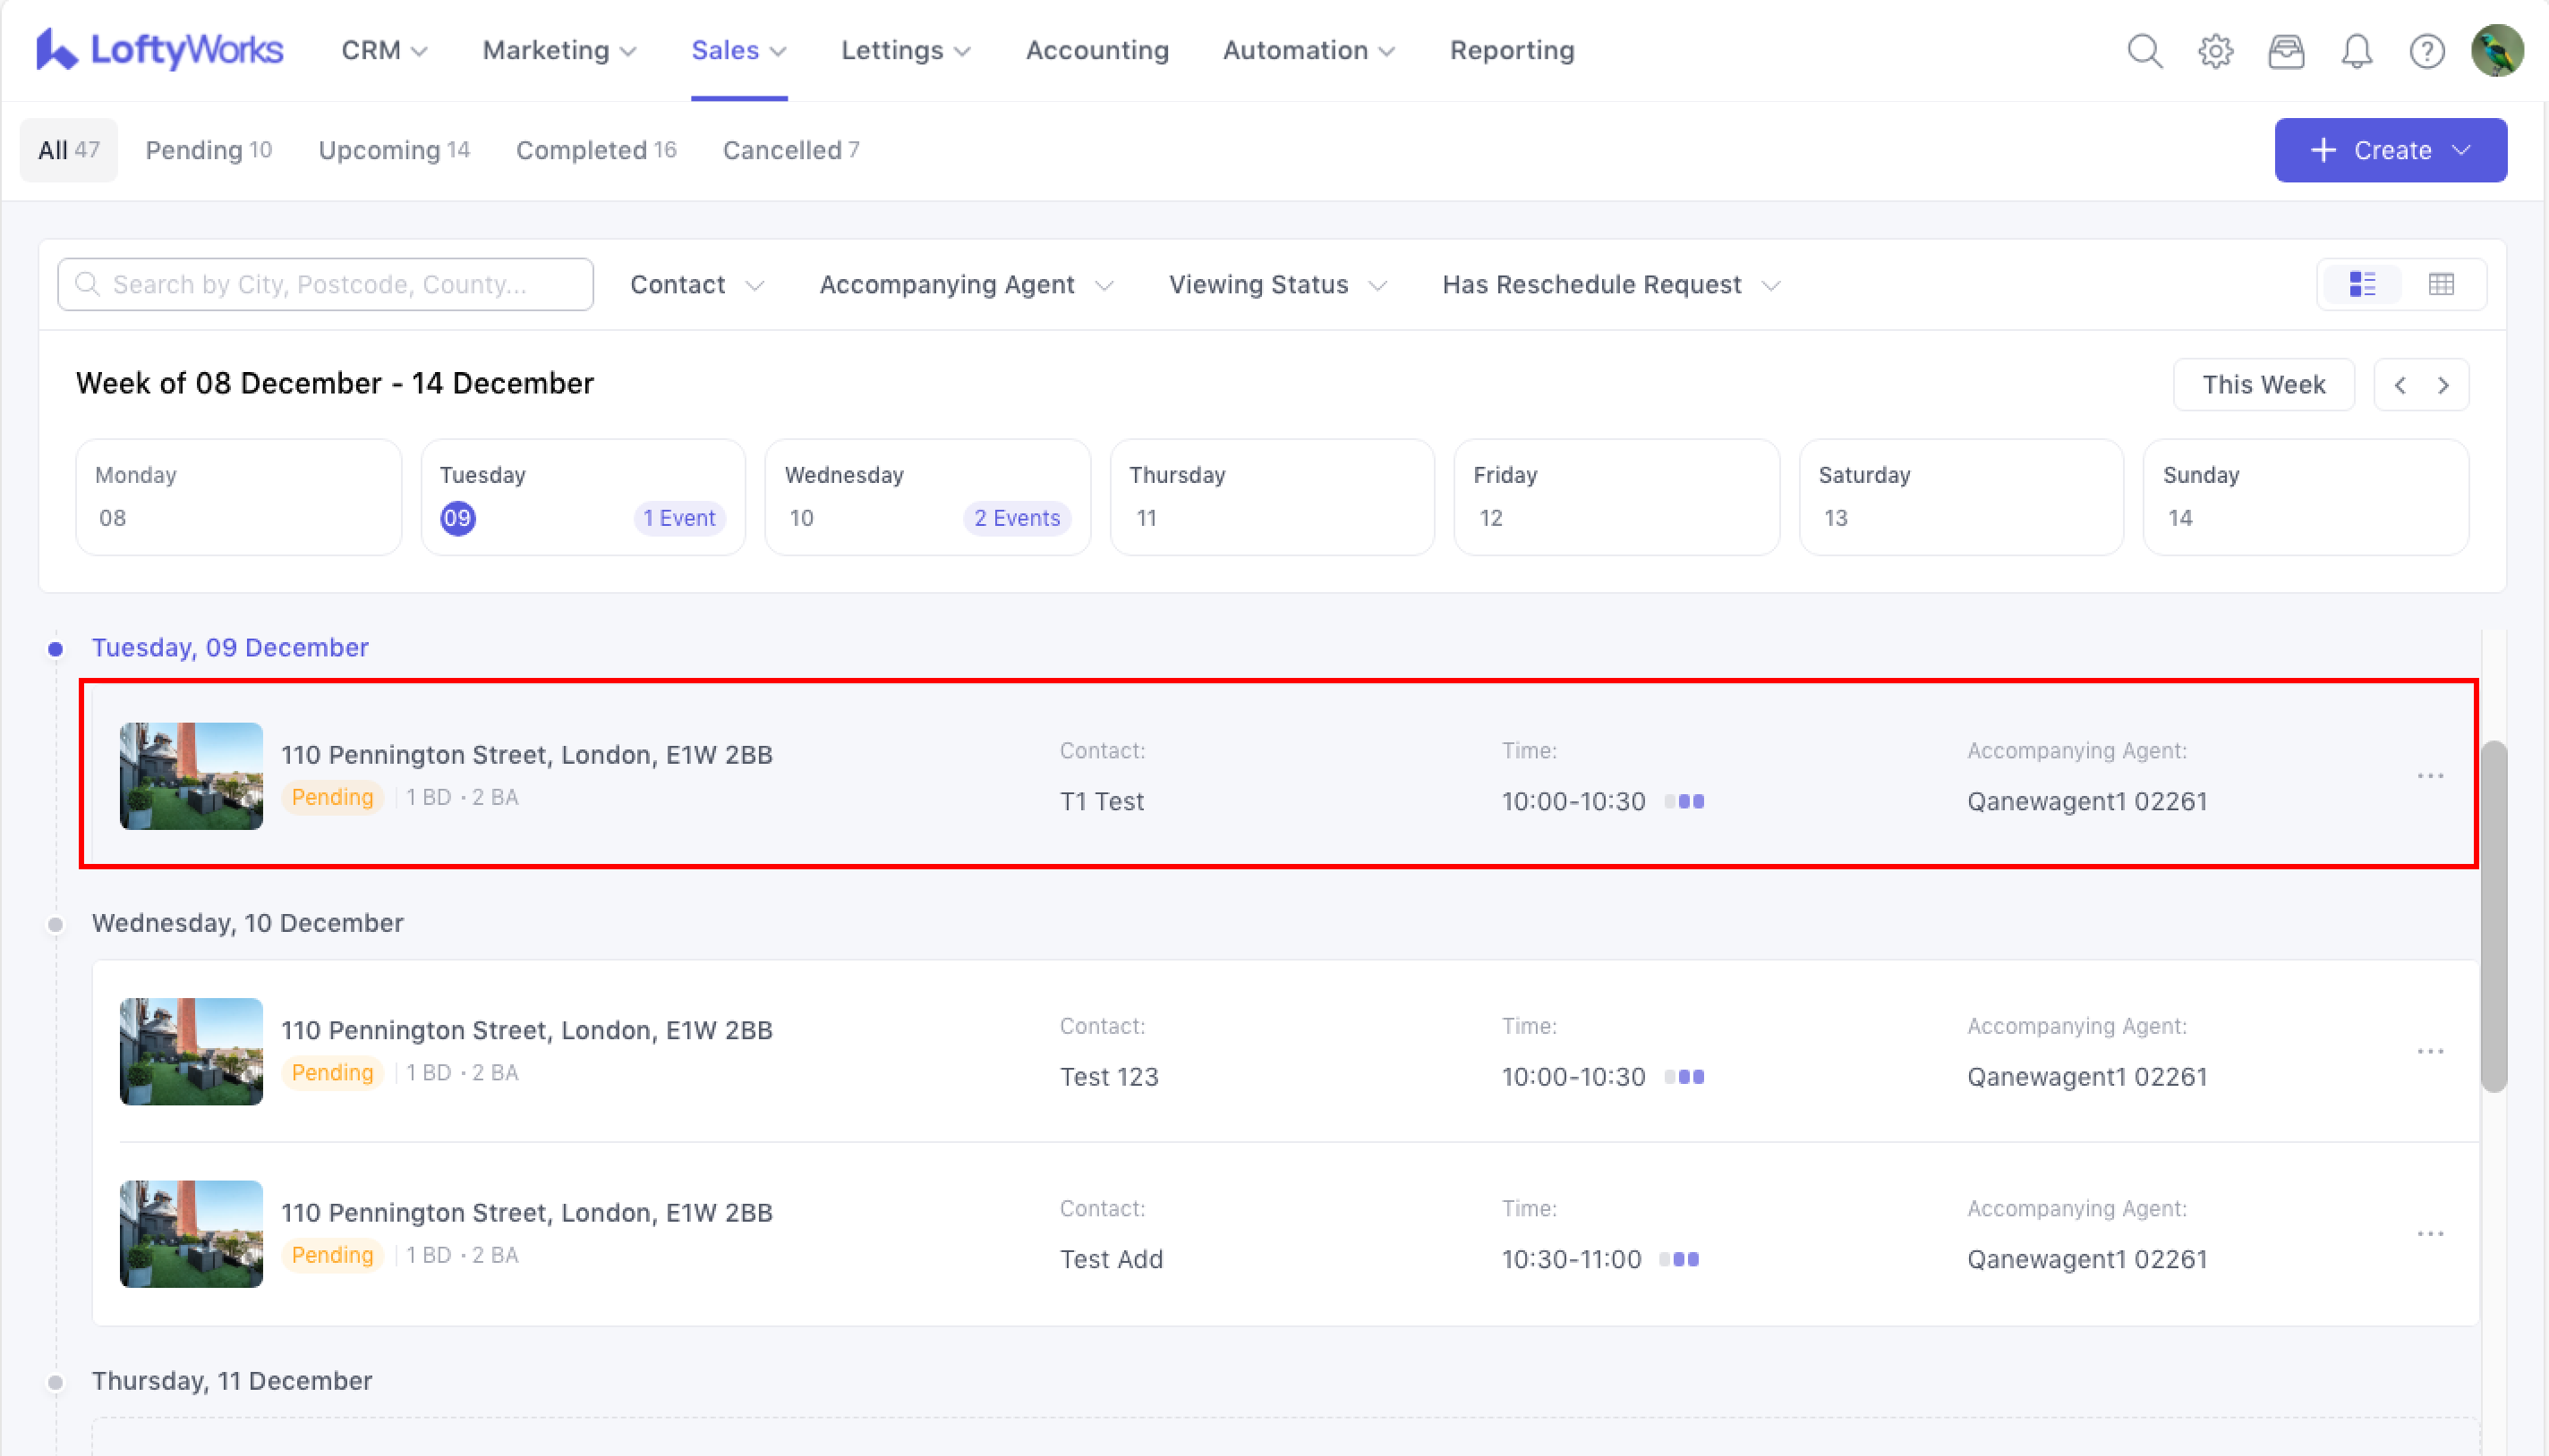Image resolution: width=2549 pixels, height=1456 pixels.
Task: Click the This Week button
Action: click(x=2263, y=385)
